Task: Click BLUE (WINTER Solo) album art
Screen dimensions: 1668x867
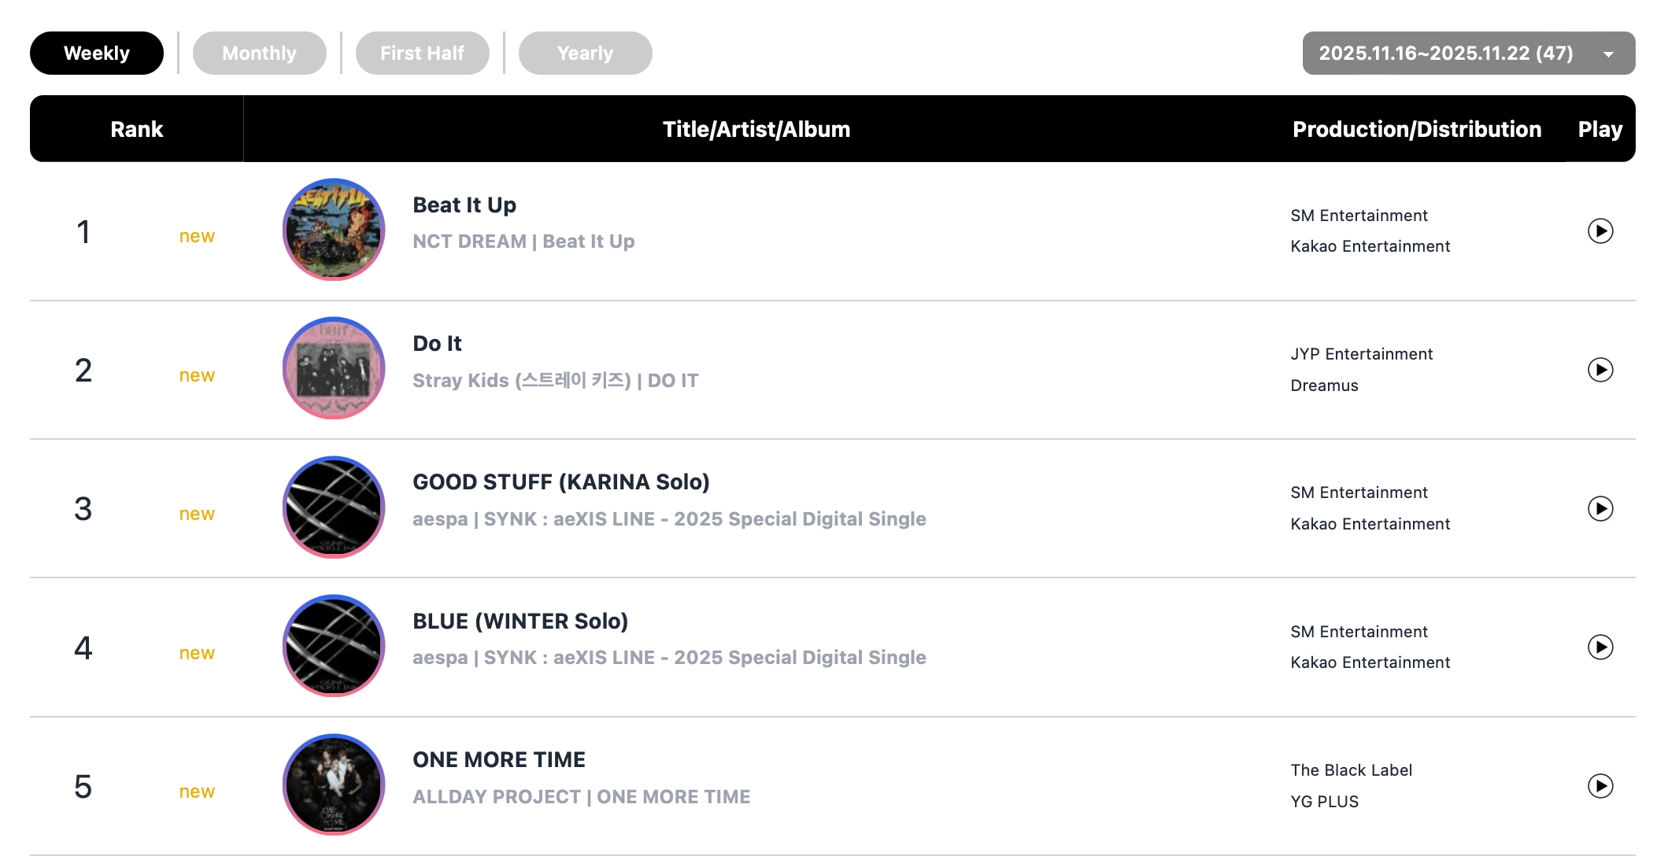Action: pyautogui.click(x=334, y=646)
